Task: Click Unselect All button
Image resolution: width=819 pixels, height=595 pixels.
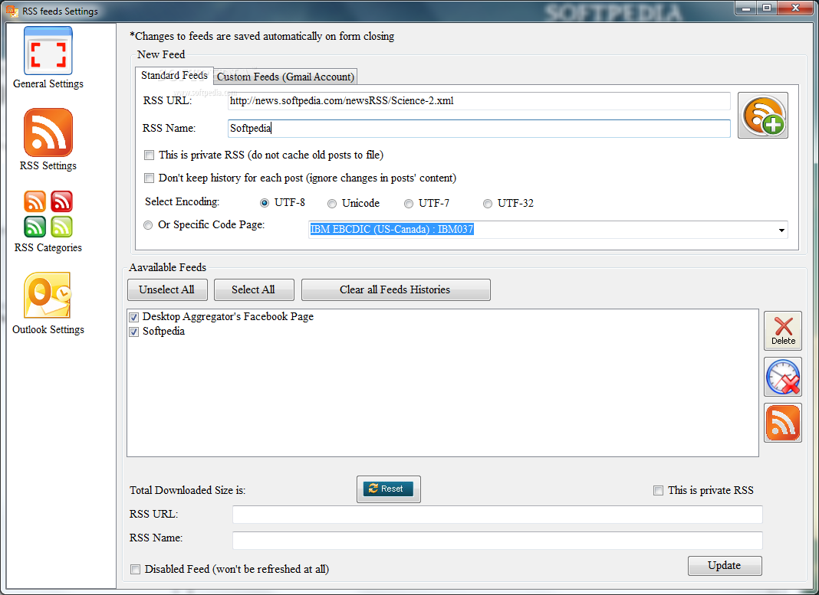Action: click(x=167, y=289)
